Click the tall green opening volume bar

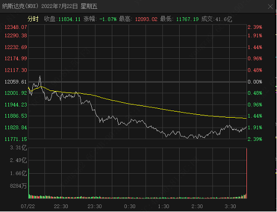(x=28, y=184)
